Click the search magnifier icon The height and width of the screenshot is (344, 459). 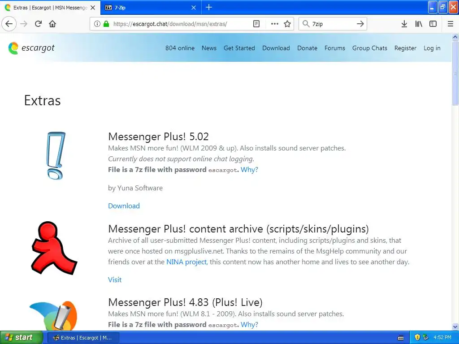(306, 24)
